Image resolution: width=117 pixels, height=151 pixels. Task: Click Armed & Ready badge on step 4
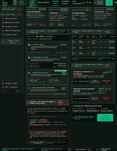coord(64,88)
